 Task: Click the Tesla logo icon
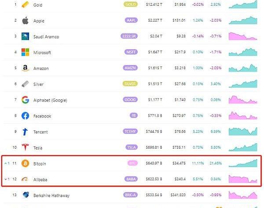click(x=25, y=148)
